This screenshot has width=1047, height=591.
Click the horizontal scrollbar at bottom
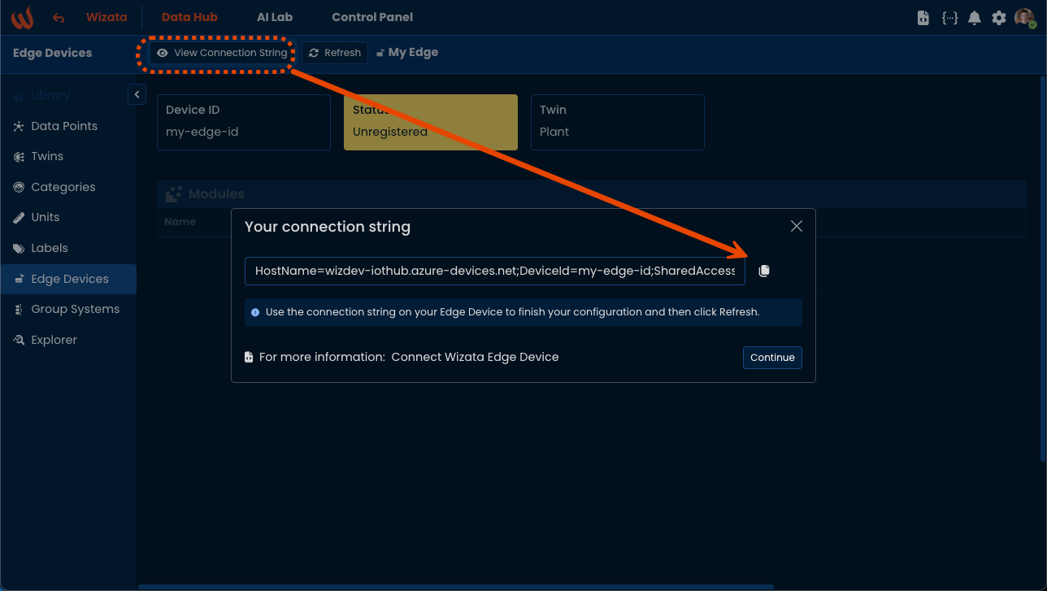(x=455, y=586)
